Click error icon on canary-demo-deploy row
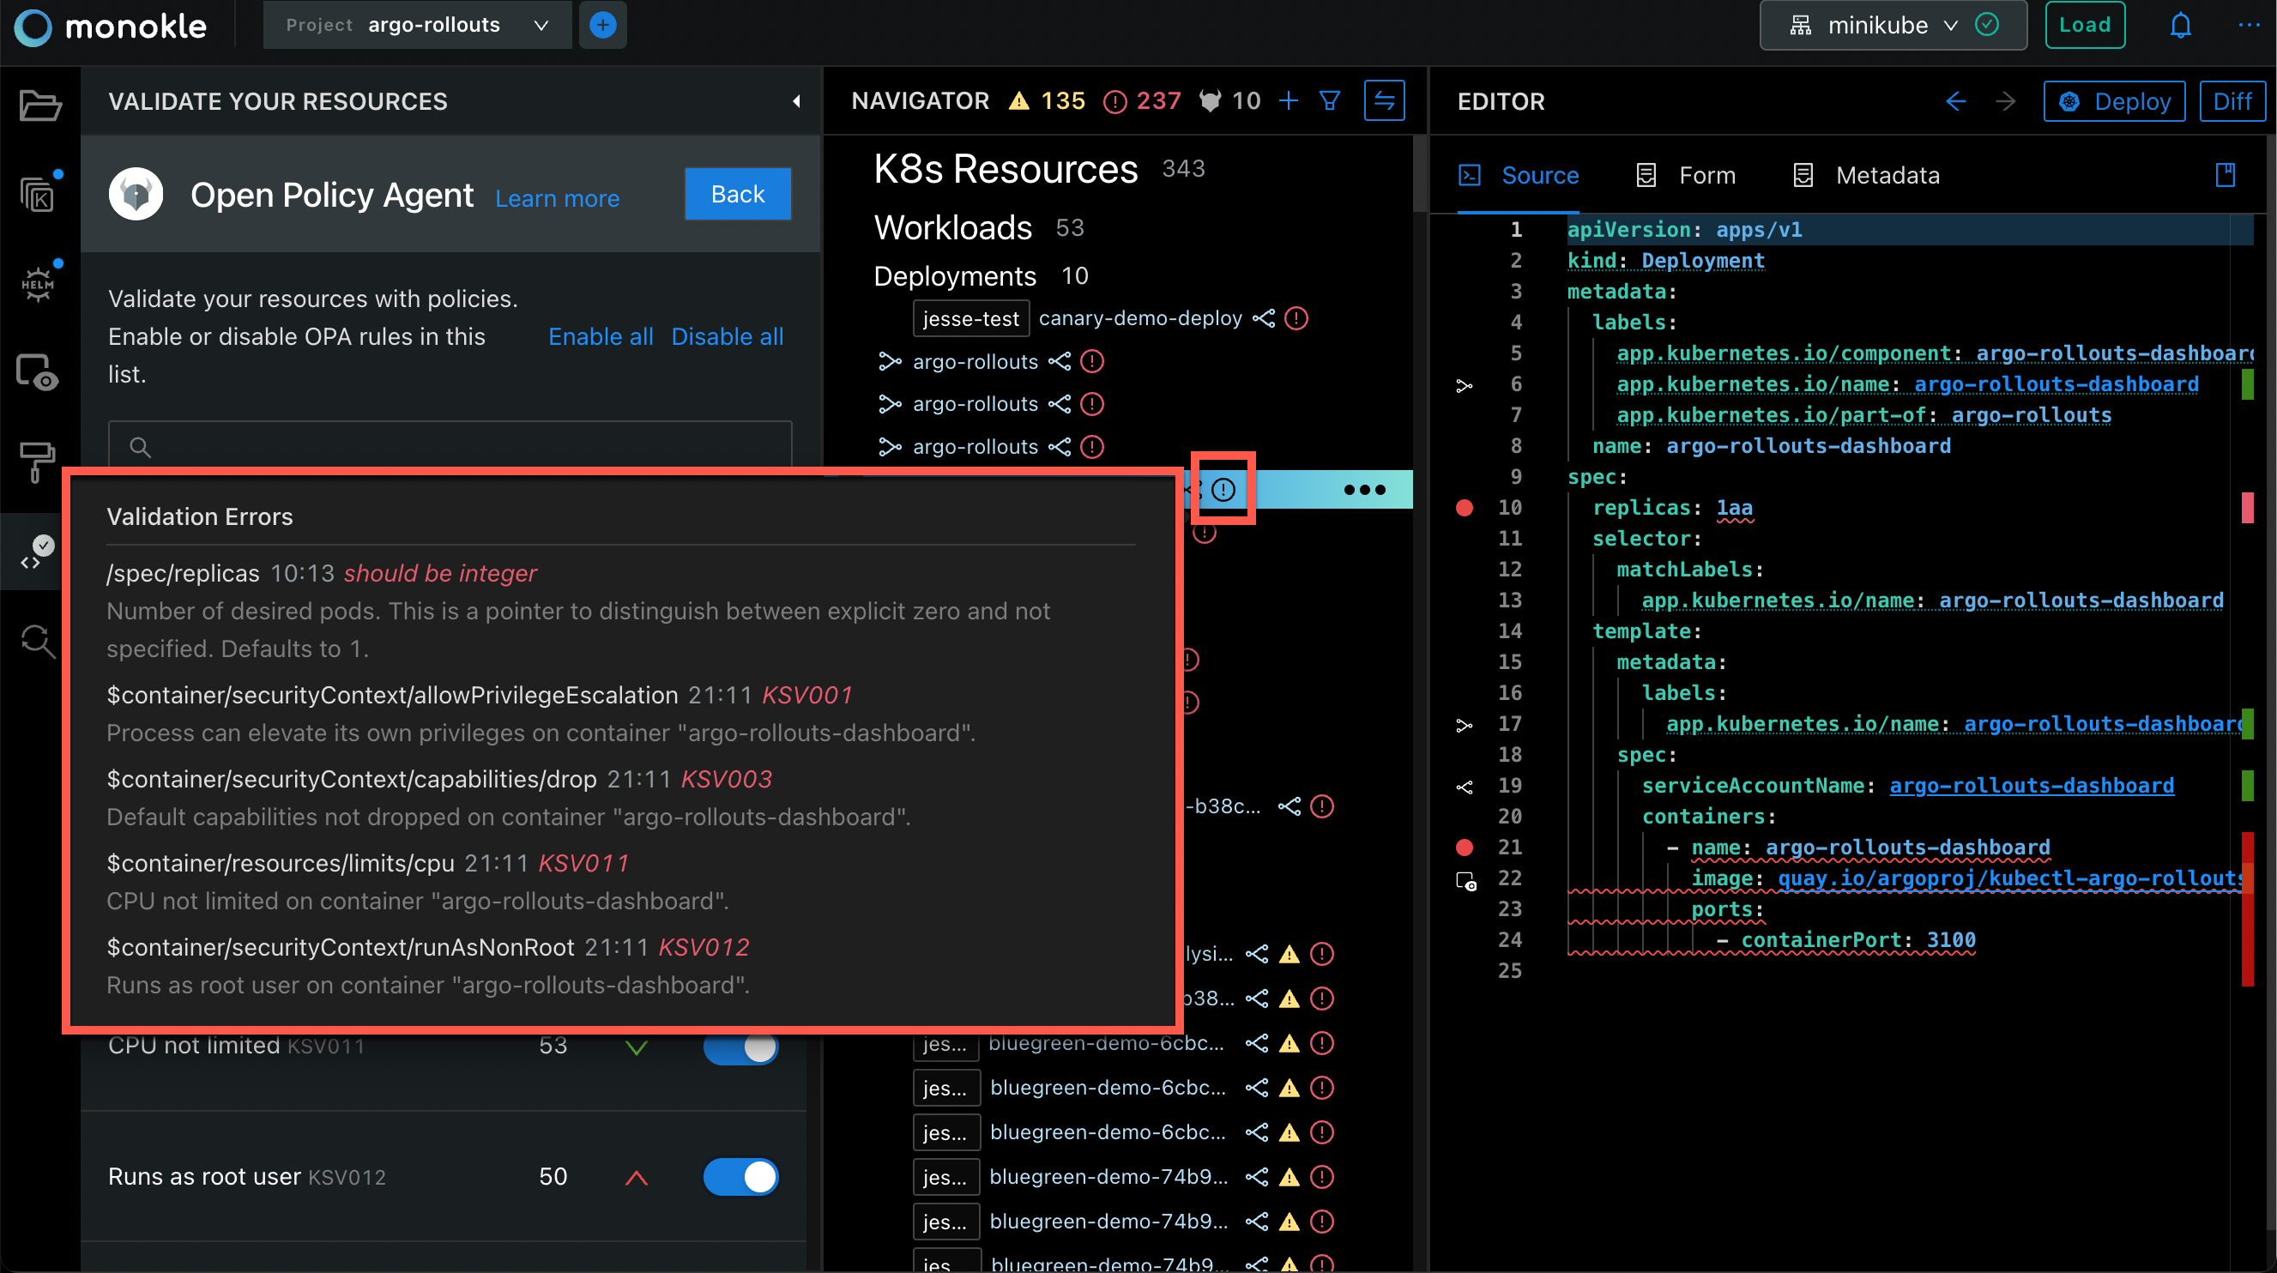 tap(1296, 318)
